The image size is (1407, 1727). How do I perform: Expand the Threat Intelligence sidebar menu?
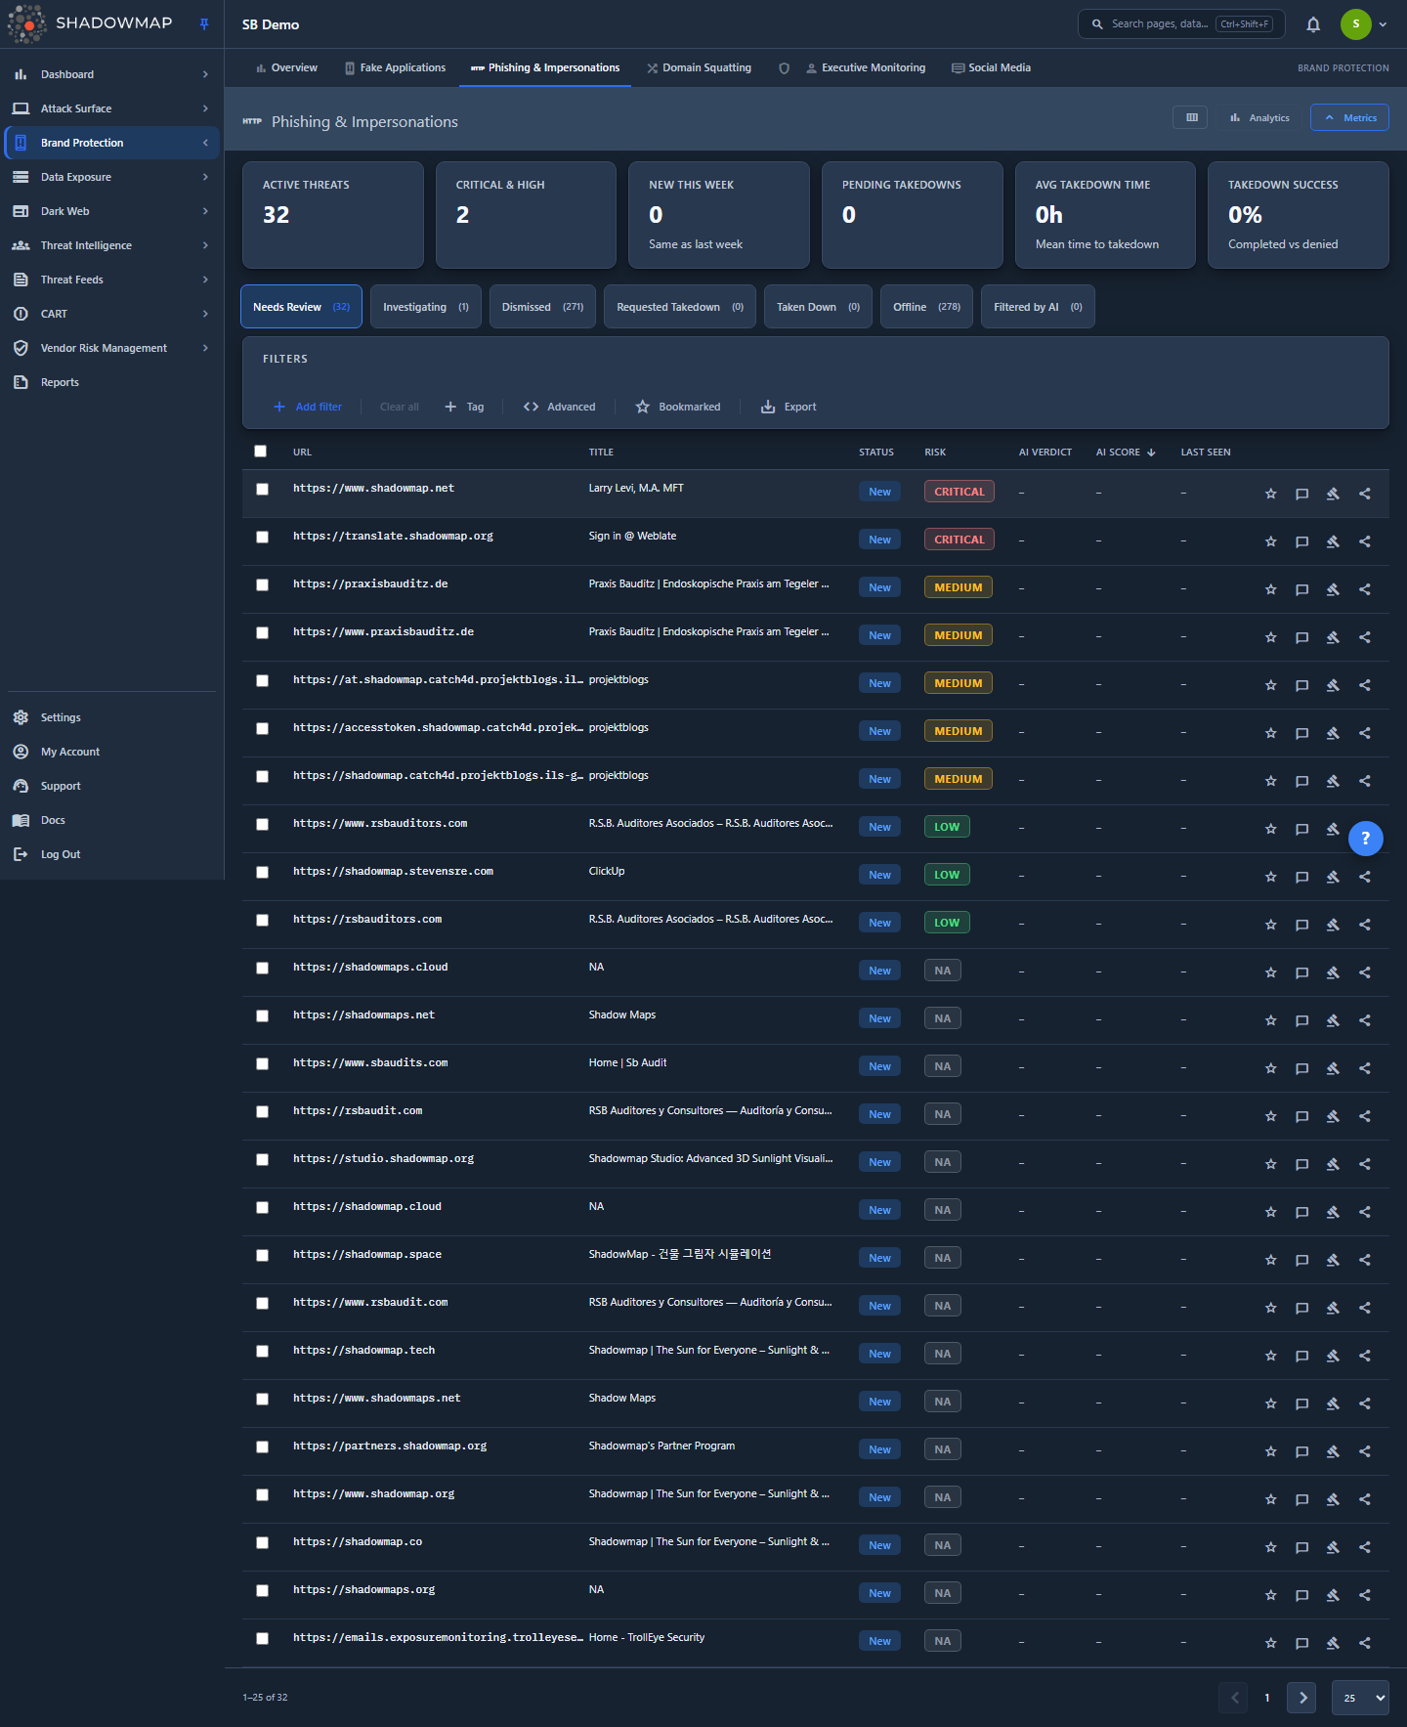pyautogui.click(x=111, y=245)
